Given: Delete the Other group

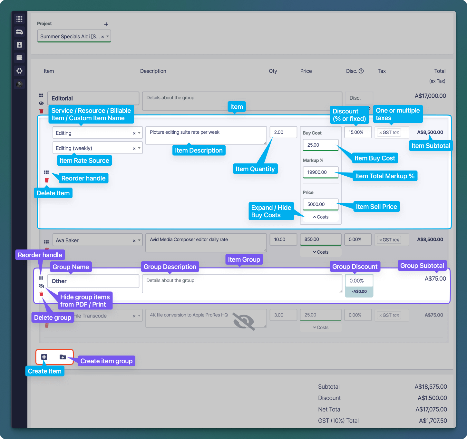Looking at the screenshot, I should 41,294.
